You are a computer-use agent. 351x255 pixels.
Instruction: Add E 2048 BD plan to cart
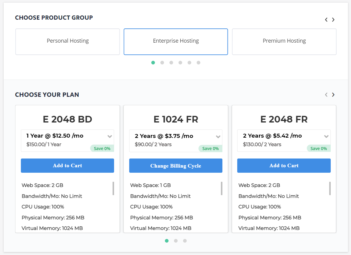pyautogui.click(x=67, y=165)
